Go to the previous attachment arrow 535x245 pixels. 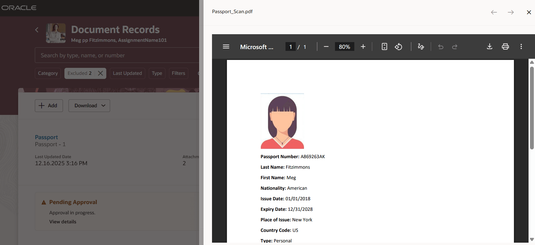(x=494, y=12)
